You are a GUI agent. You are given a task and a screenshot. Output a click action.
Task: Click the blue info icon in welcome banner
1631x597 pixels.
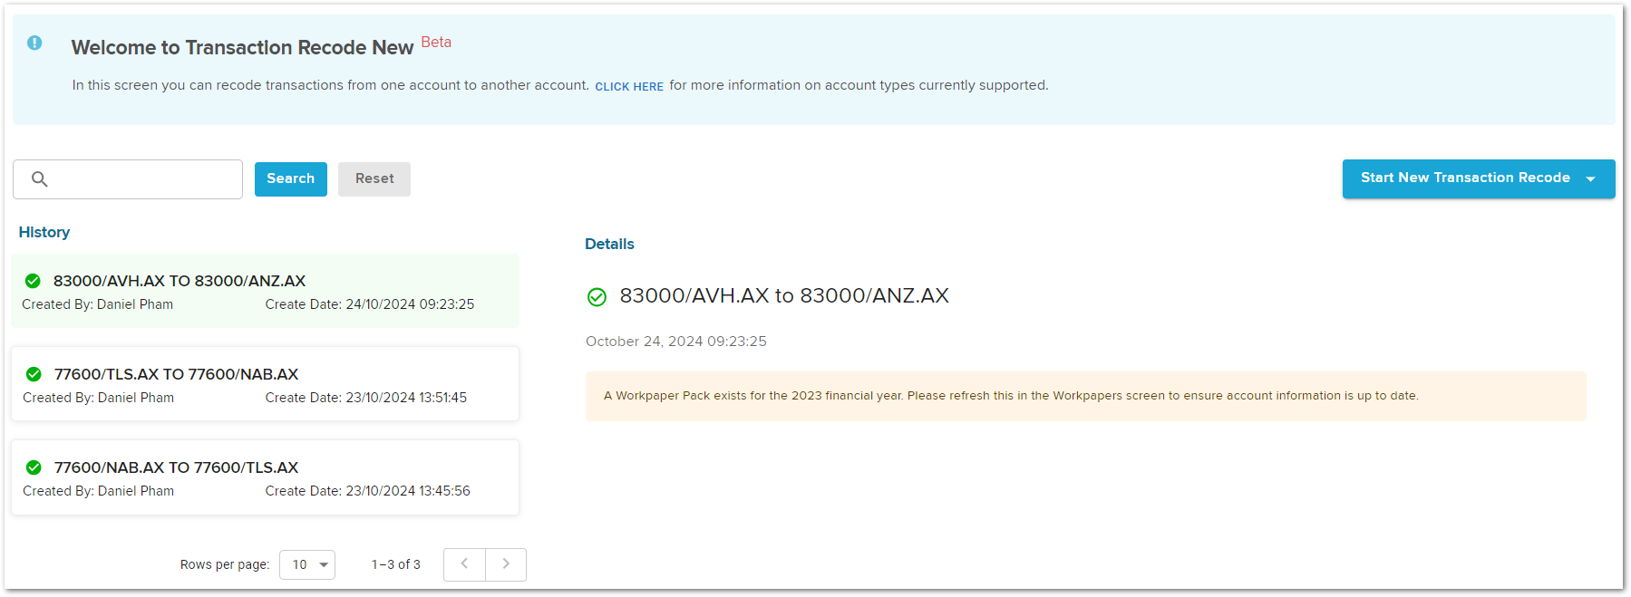pyautogui.click(x=34, y=43)
